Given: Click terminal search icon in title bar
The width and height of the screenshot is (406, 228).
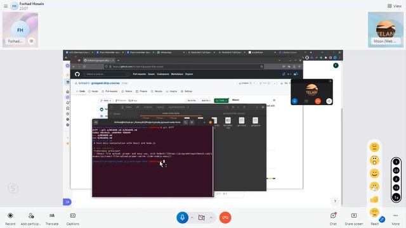Looking at the screenshot, I should (x=186, y=122).
